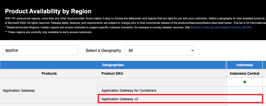Click the "Select a Geography" label

[103, 51]
